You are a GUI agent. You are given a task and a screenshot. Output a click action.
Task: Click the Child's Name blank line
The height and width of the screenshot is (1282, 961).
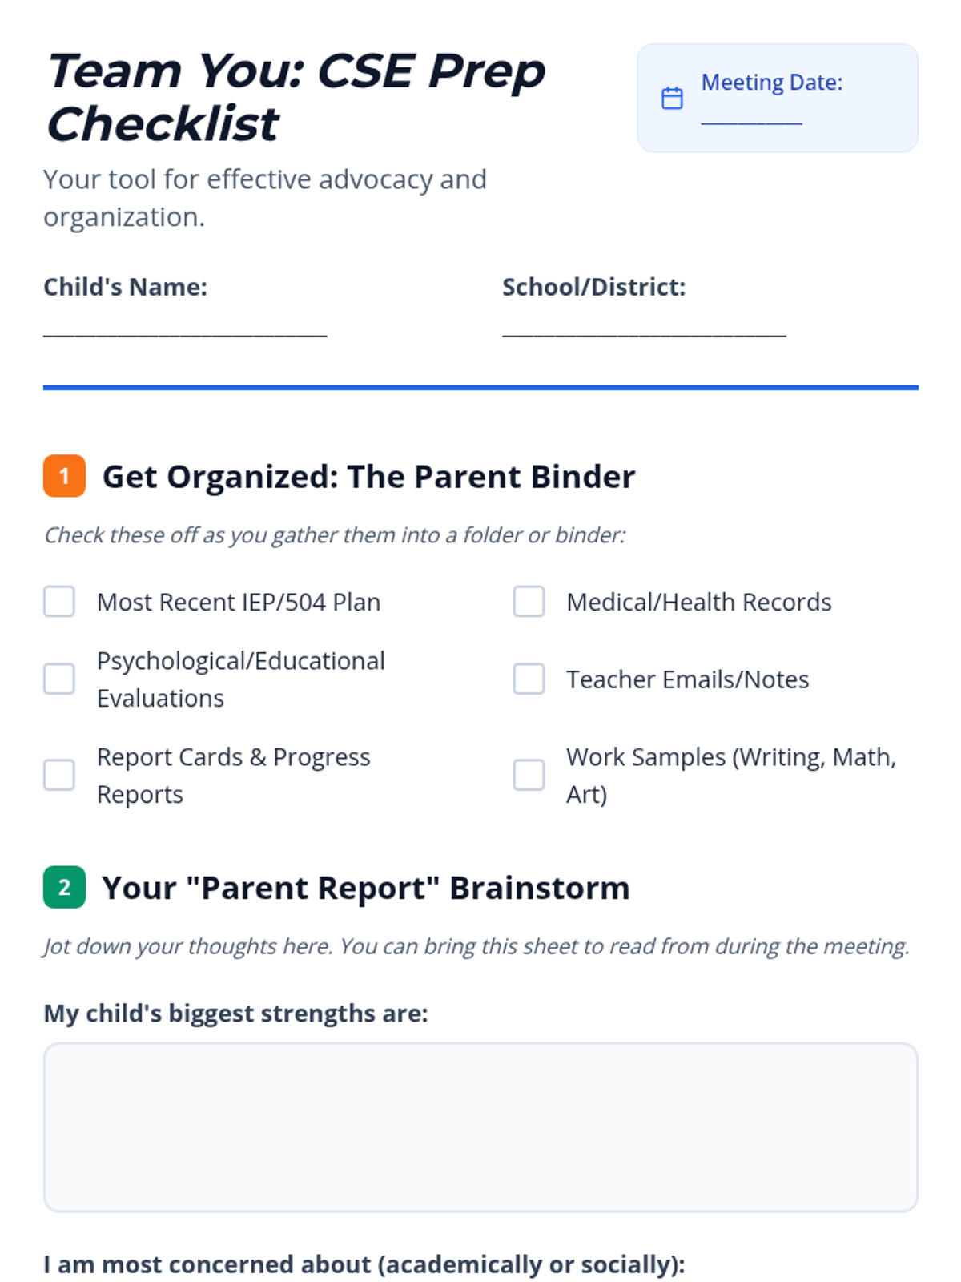[x=185, y=330]
